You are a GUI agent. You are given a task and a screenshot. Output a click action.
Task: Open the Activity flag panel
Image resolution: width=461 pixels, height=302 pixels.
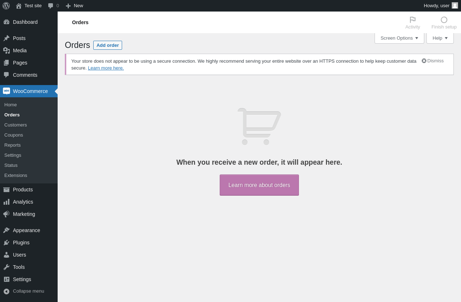(x=413, y=22)
